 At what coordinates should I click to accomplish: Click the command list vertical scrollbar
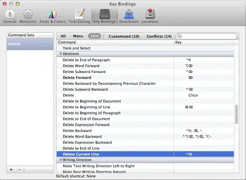(x=236, y=114)
